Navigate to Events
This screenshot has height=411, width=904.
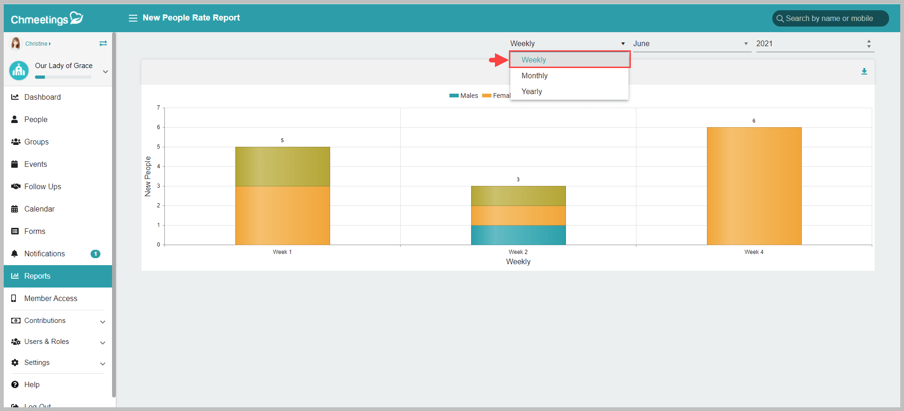(x=35, y=164)
